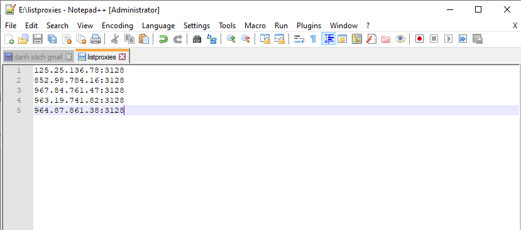The image size is (521, 230).
Task: Toggle show all characters pilcrow icon
Action: tap(313, 39)
